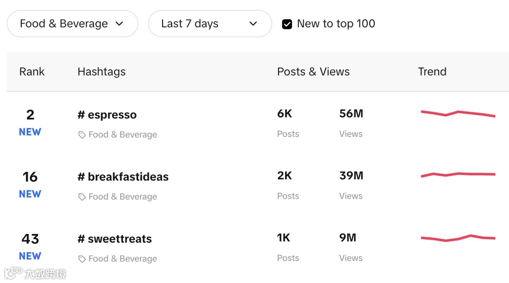Click the 56M Views figure for espresso
This screenshot has width=509, height=283.
pos(351,114)
